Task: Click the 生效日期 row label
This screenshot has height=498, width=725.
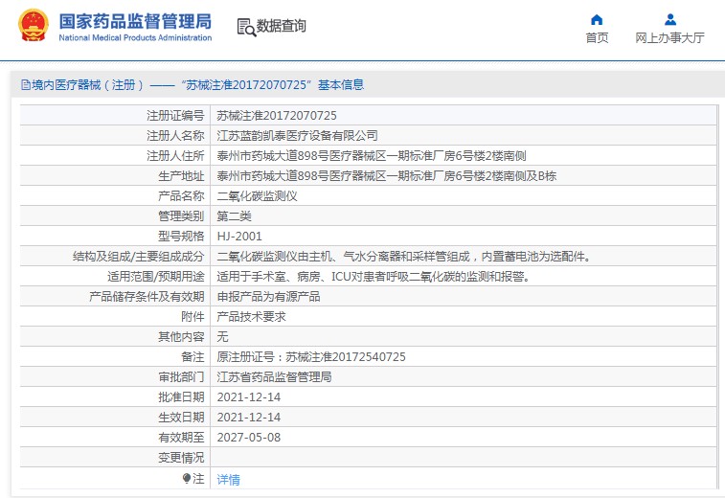Action: (181, 418)
